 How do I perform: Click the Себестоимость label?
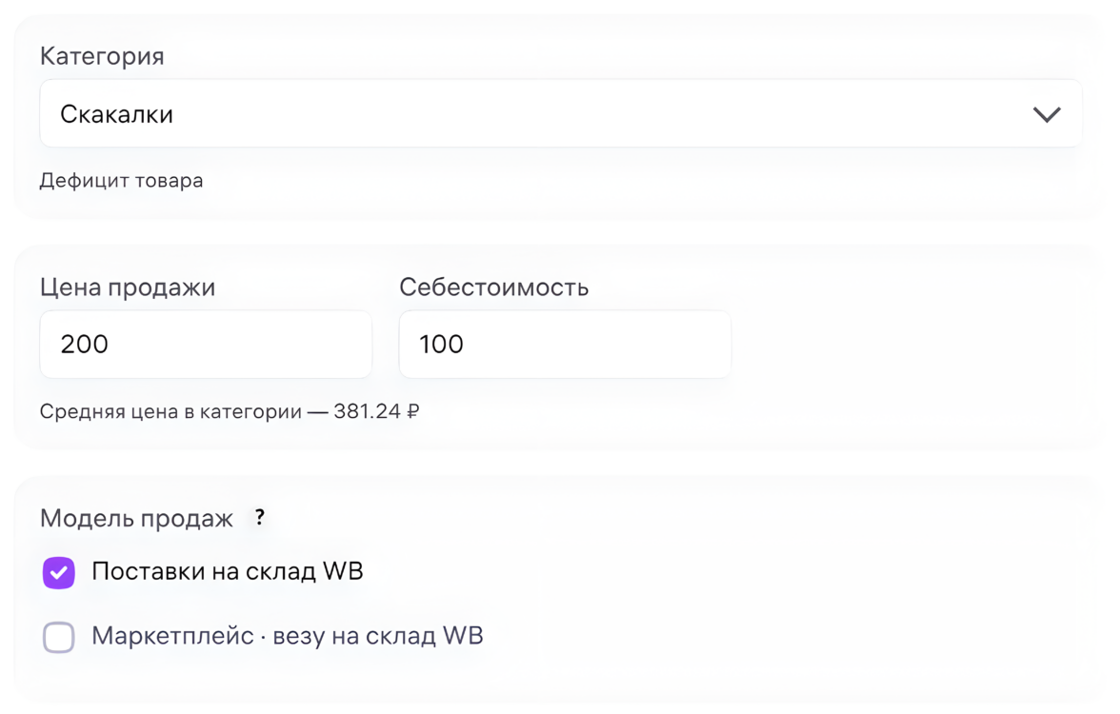coord(493,288)
